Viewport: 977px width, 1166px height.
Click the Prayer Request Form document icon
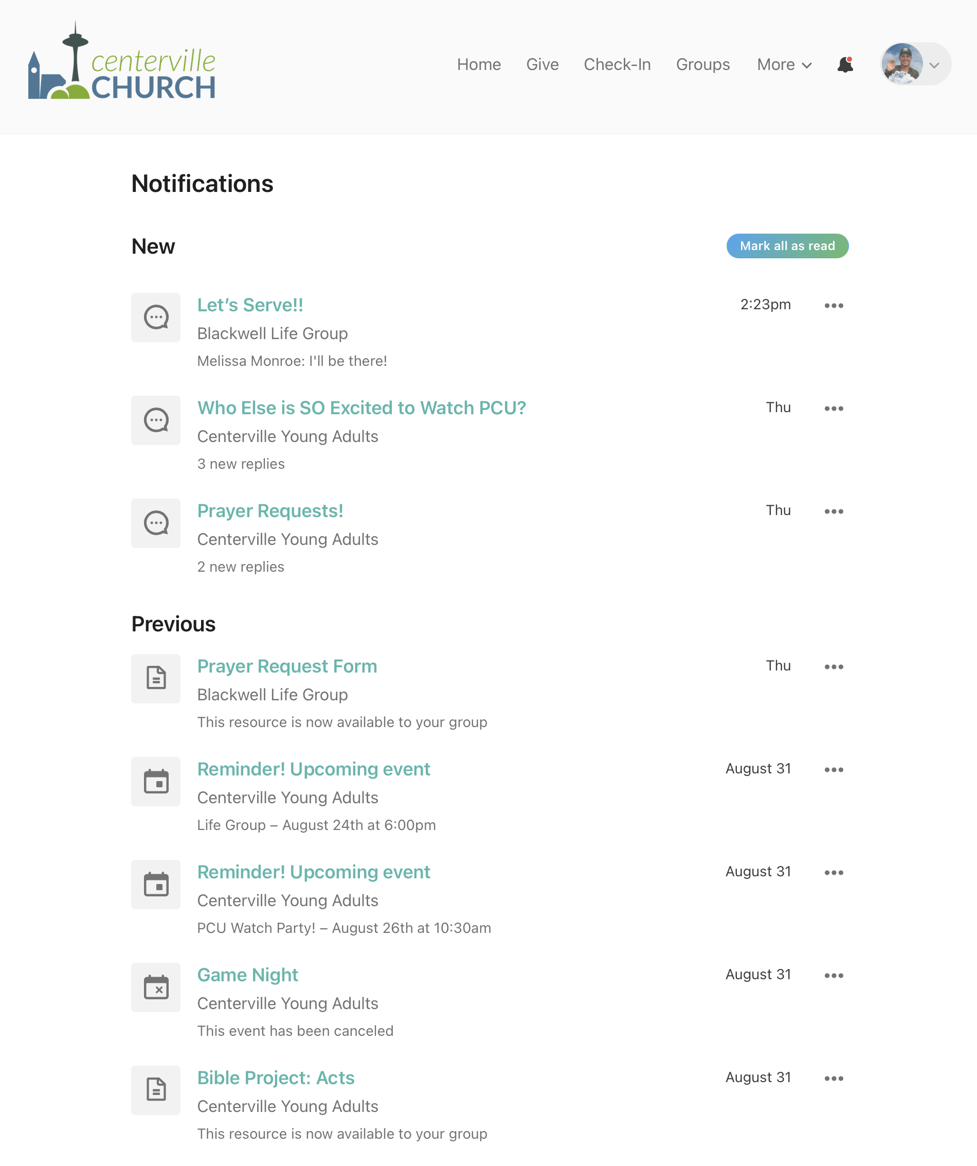point(156,679)
